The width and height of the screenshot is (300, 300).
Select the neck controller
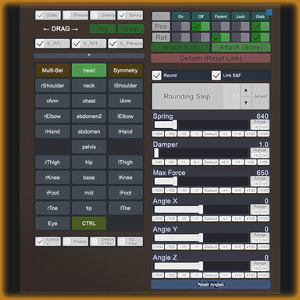point(89,86)
